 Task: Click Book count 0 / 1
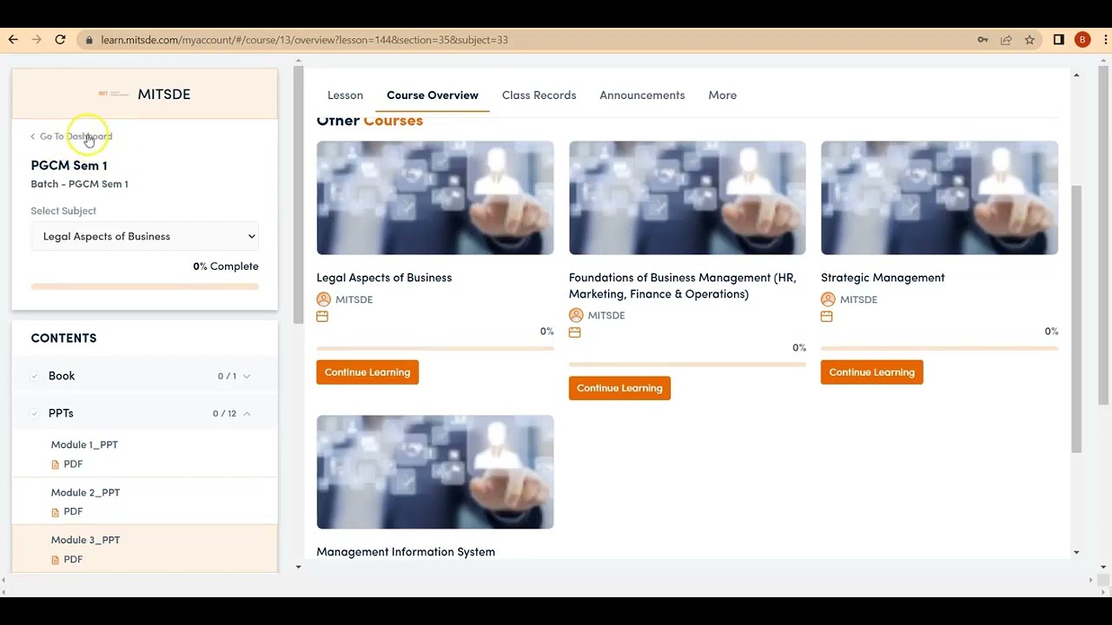pyautogui.click(x=227, y=376)
